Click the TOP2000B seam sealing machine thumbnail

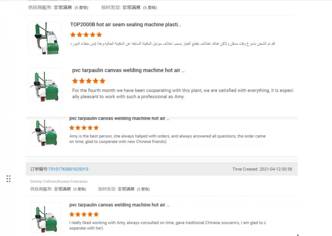tap(44, 38)
